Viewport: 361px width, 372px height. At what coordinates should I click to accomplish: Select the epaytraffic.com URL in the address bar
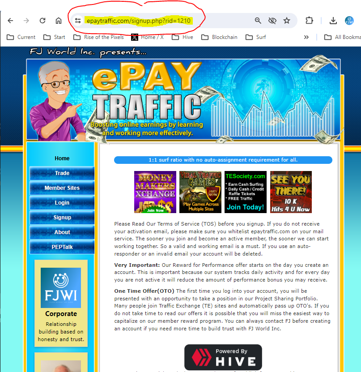(x=139, y=21)
